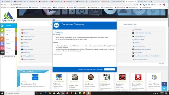Open the YouTube bookmark in bookmarks bar
This screenshot has width=169, height=95.
pos(70,7)
